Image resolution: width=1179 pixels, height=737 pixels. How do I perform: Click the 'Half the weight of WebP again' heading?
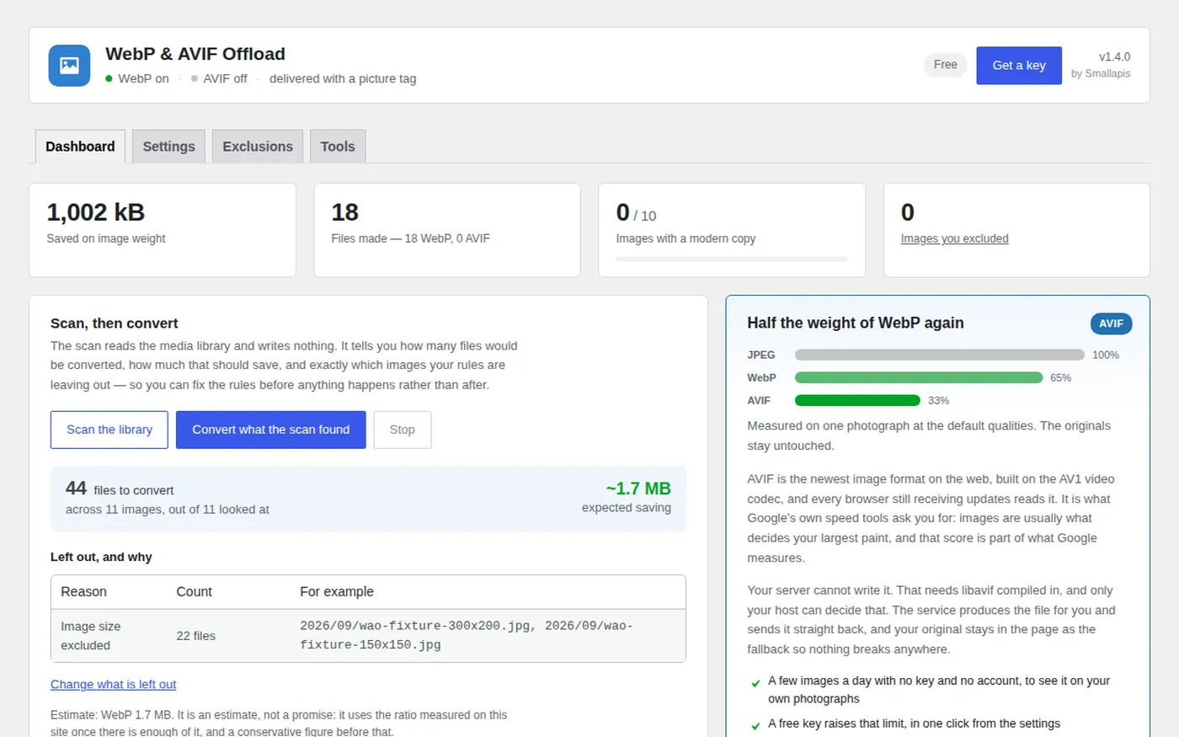coord(856,323)
